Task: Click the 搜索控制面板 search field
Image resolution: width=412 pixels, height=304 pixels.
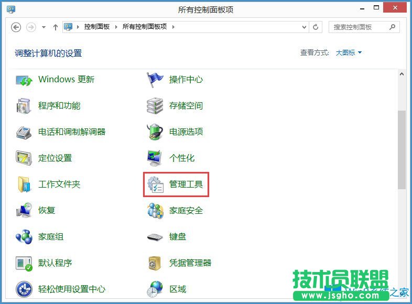Action: coord(364,27)
